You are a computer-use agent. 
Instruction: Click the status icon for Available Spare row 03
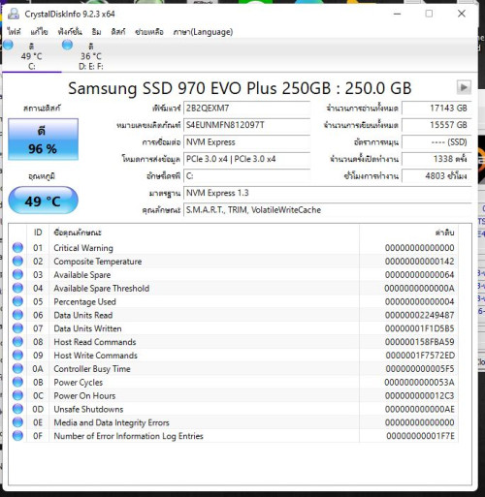[17, 274]
